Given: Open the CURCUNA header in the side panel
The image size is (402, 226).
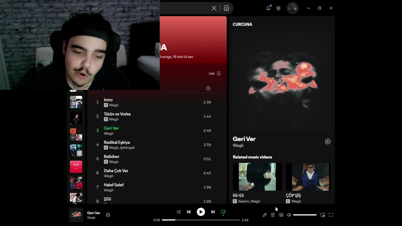Looking at the screenshot, I should (242, 24).
